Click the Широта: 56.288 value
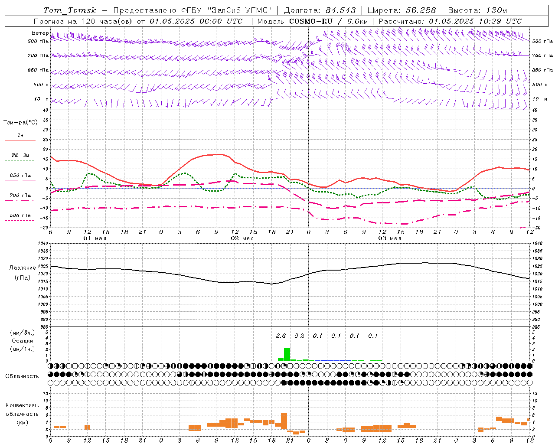Image resolution: width=555 pixels, height=444 pixels. coord(402,10)
